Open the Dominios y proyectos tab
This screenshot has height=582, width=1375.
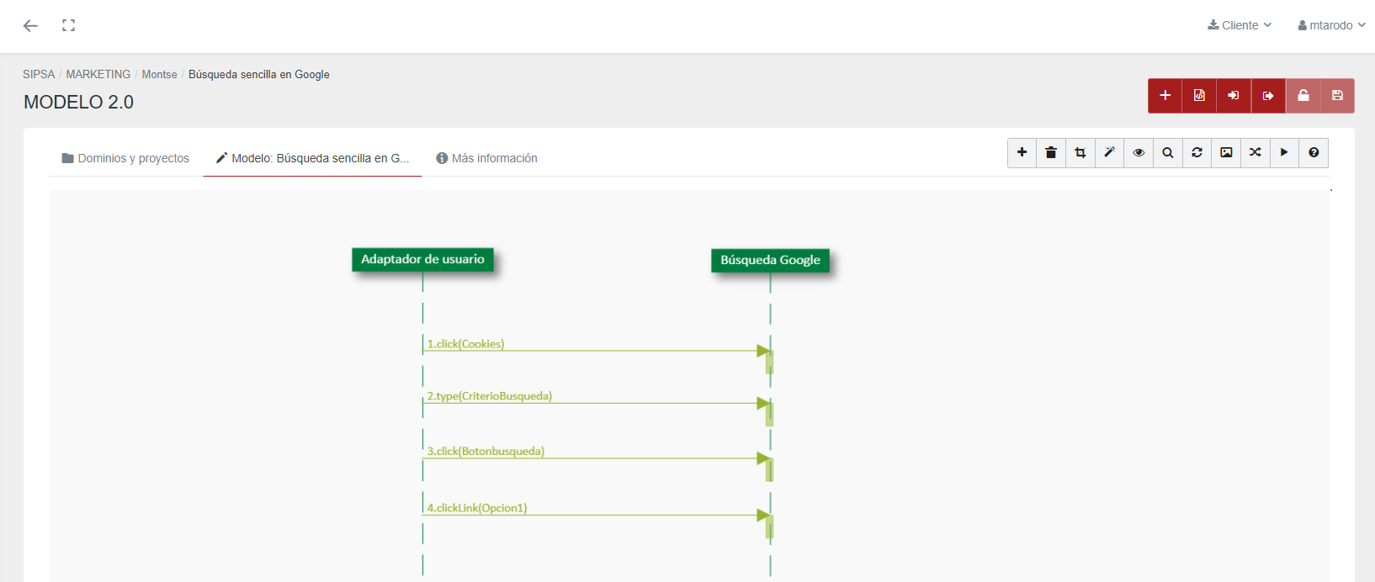125,158
